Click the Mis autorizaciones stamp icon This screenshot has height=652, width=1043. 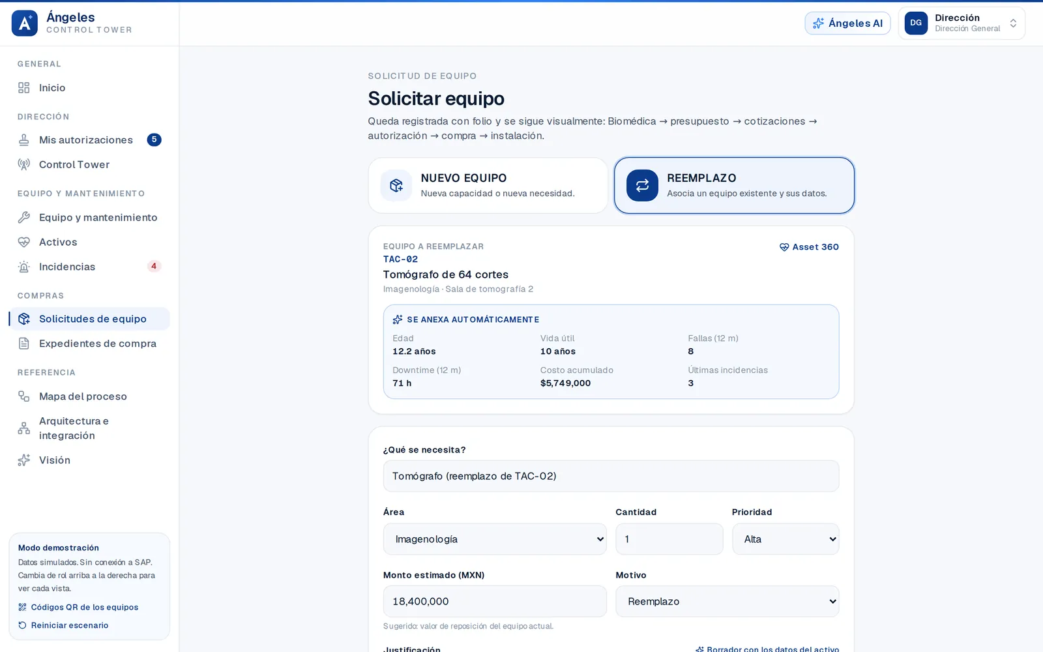24,140
